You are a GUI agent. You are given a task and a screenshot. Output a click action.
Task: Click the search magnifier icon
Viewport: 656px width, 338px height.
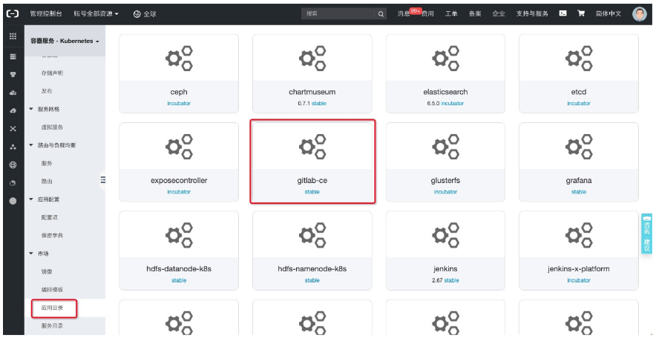click(x=381, y=14)
